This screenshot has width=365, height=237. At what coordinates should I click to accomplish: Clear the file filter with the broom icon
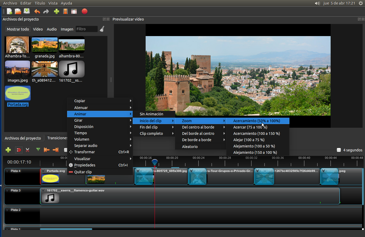tap(102, 29)
